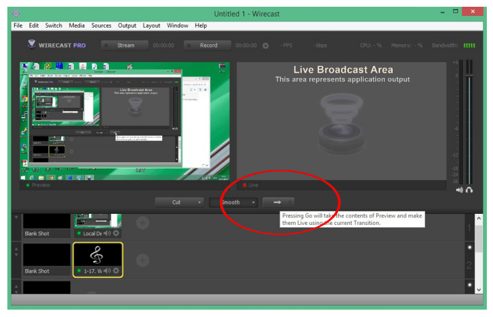493x317 pixels.
Task: Click the red Live indicator dot
Action: pyautogui.click(x=244, y=185)
